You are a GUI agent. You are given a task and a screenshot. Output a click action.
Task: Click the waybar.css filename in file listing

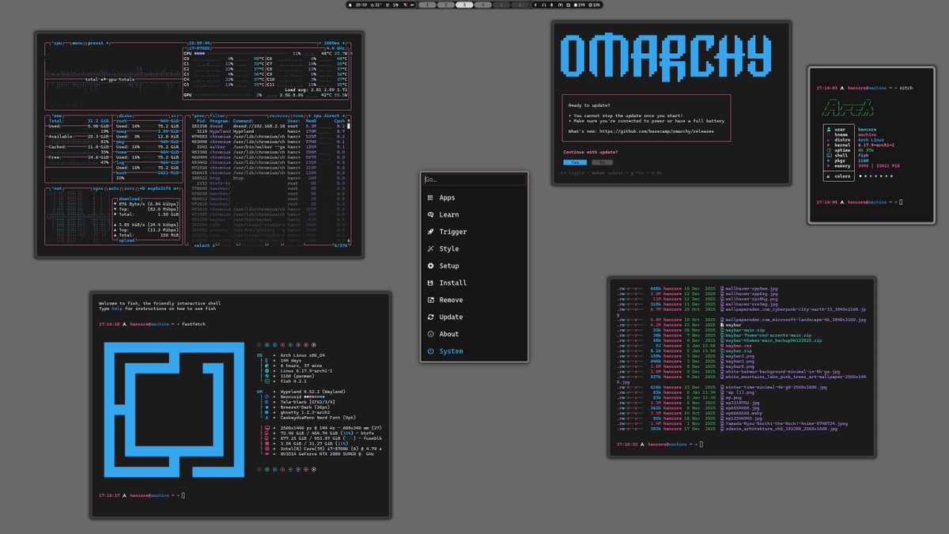tap(739, 346)
